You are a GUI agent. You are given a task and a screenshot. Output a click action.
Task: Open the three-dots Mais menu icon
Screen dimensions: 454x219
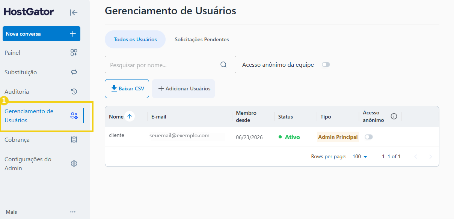pos(73,212)
